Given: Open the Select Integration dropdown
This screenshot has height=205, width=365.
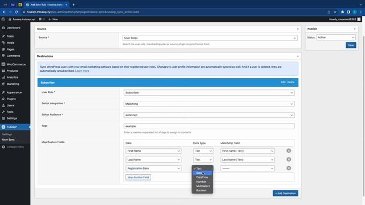Looking at the screenshot, I should click(209, 104).
